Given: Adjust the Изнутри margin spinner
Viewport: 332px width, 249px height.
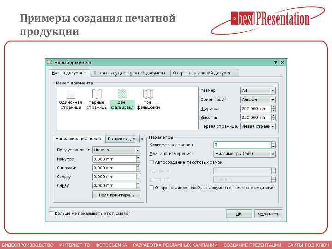Looking at the screenshot, I should [x=138, y=159].
